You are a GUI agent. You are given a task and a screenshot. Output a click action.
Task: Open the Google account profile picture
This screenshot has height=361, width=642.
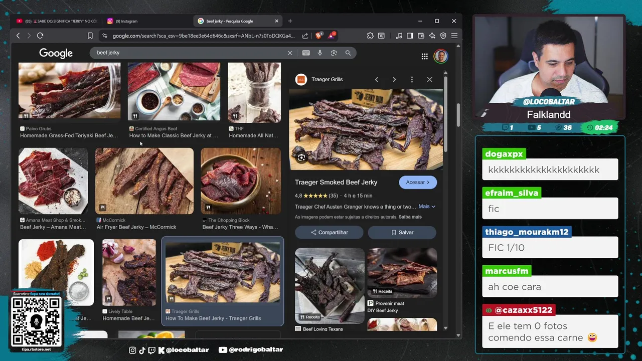tap(441, 56)
